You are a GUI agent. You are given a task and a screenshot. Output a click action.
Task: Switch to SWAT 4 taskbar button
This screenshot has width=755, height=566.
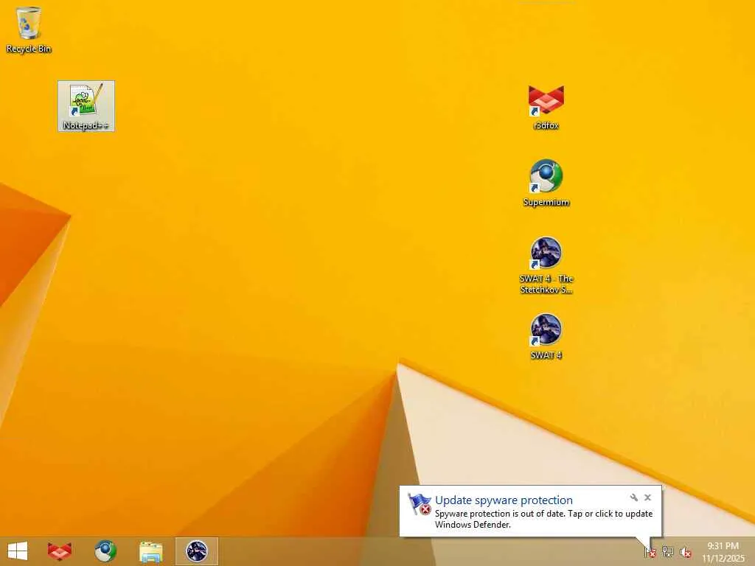click(196, 551)
